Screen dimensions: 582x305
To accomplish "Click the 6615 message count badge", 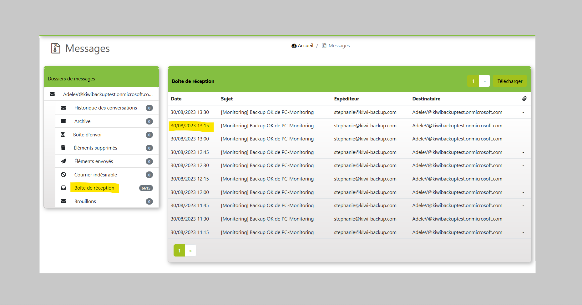I will (146, 188).
